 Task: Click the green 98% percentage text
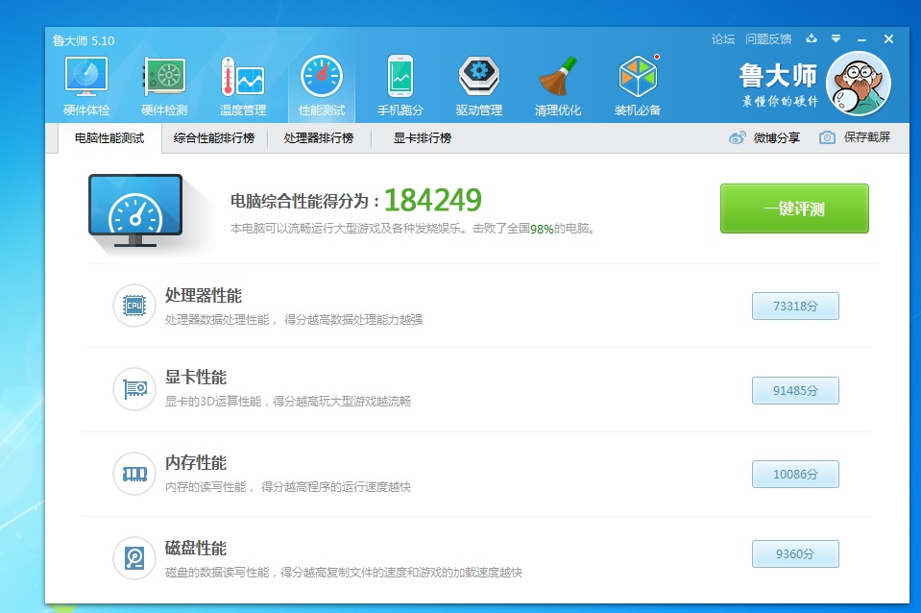(x=542, y=230)
